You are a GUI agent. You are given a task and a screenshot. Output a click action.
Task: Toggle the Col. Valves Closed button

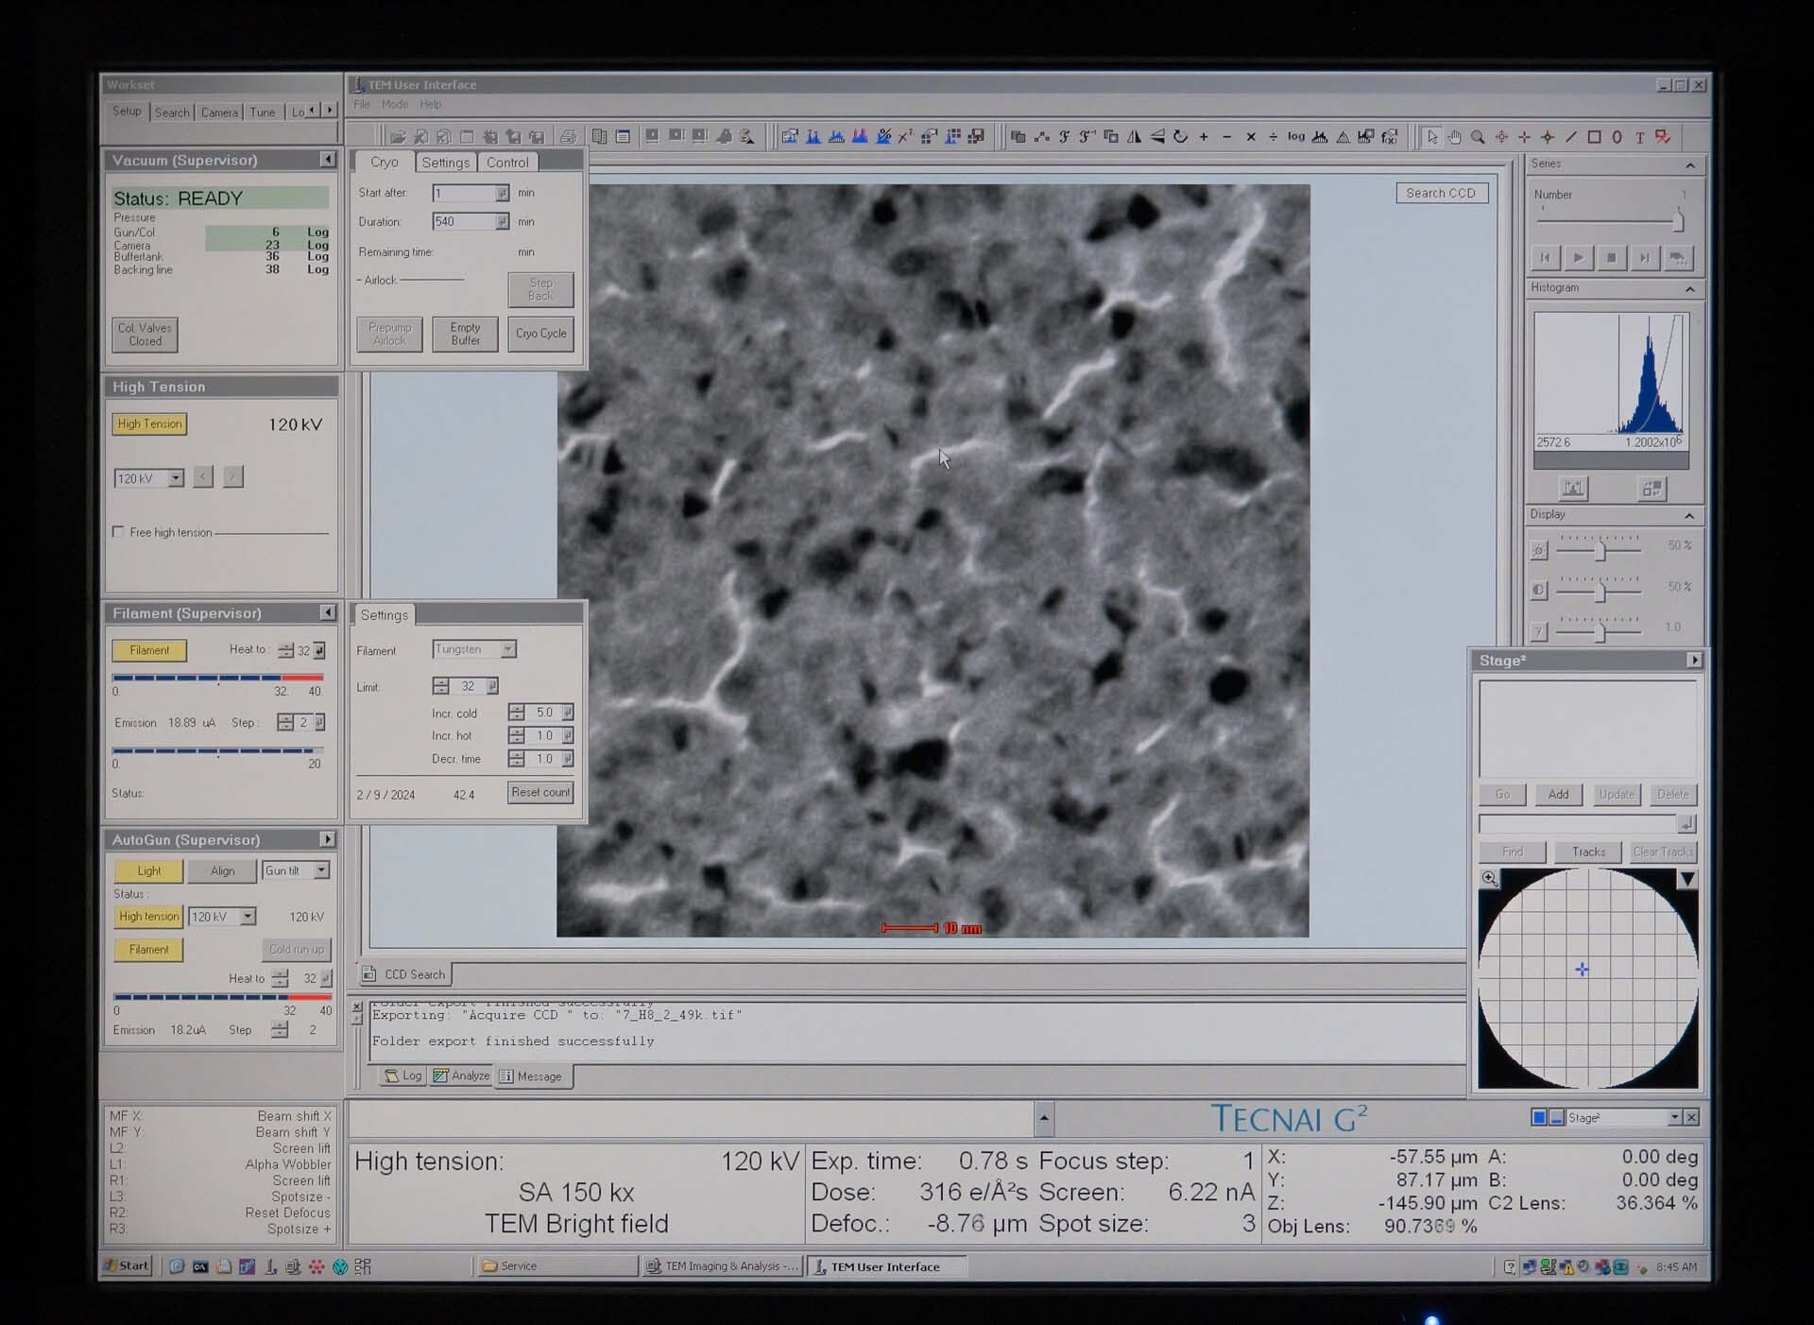coord(145,335)
